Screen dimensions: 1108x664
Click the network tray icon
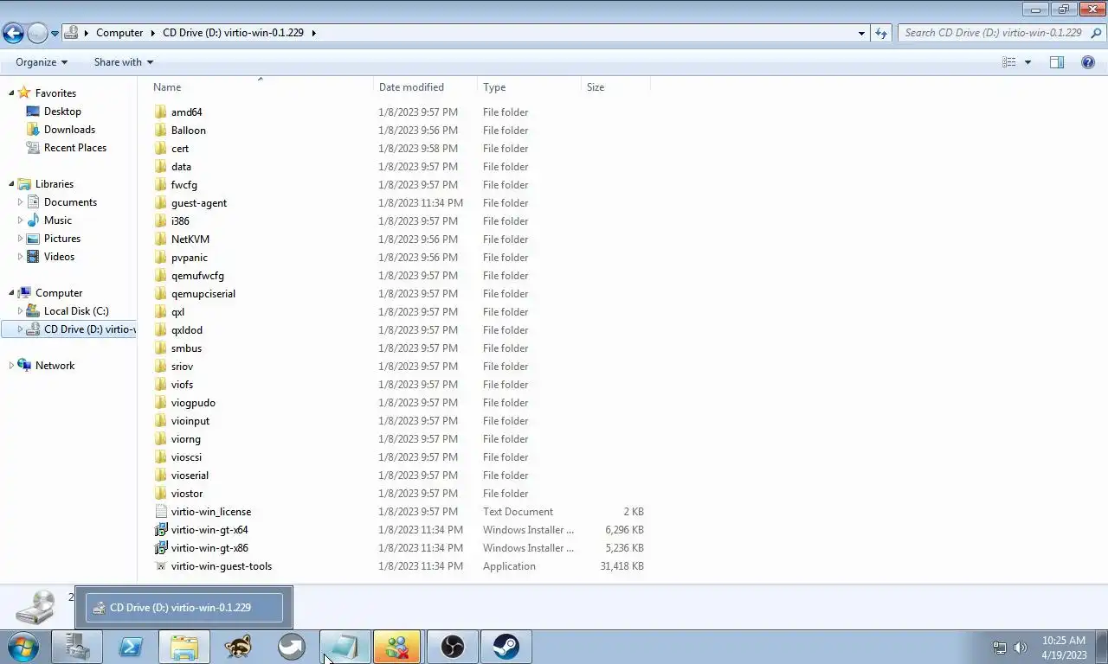click(1000, 648)
